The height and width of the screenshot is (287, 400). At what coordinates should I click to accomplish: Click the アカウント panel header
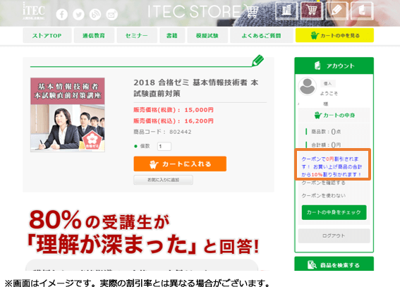click(334, 66)
